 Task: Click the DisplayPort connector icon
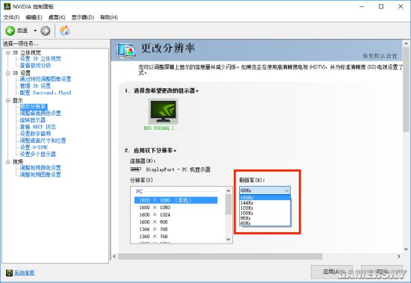(136, 170)
